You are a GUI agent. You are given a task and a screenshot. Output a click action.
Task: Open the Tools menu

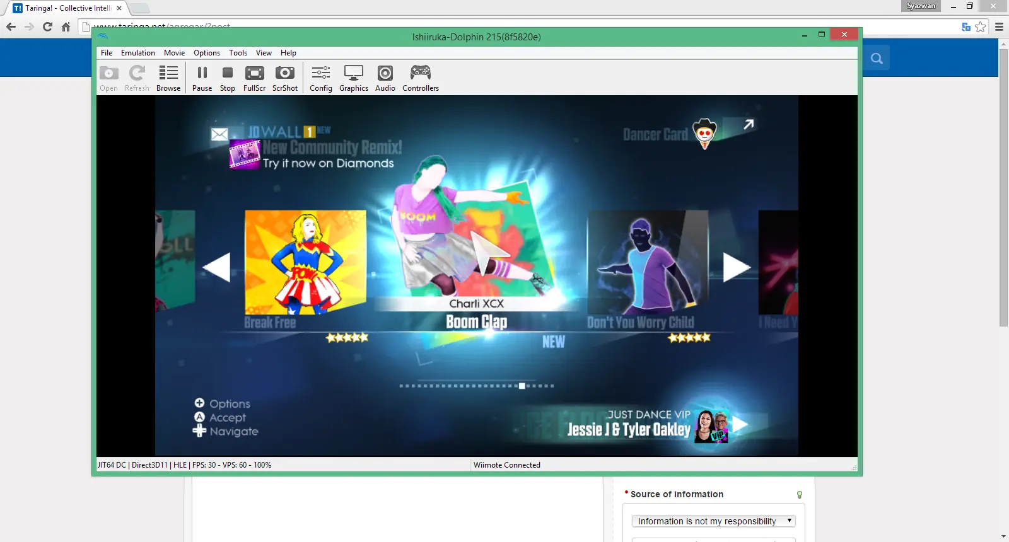coord(238,53)
